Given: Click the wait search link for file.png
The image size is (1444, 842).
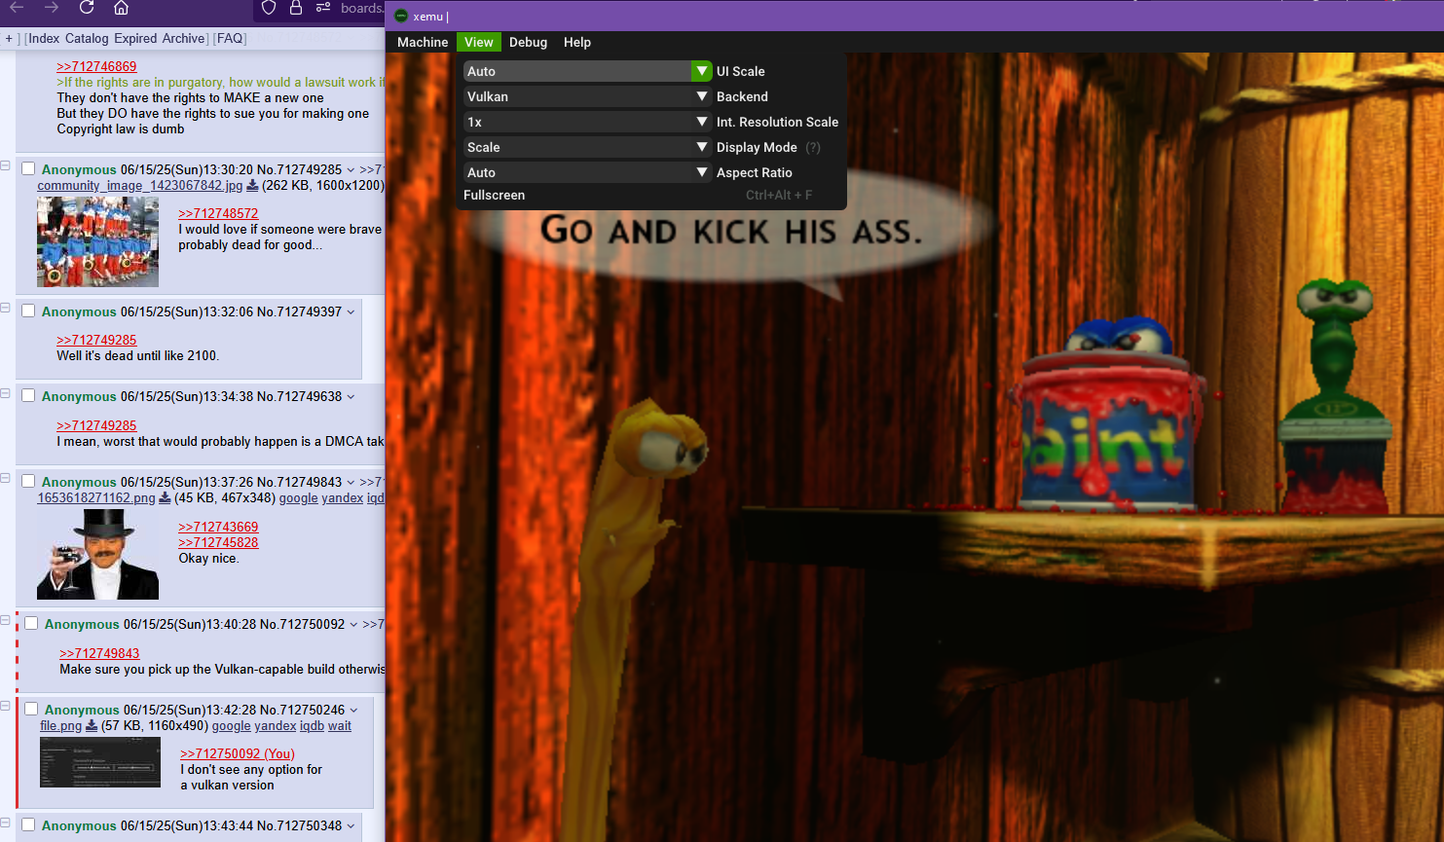Looking at the screenshot, I should (340, 725).
